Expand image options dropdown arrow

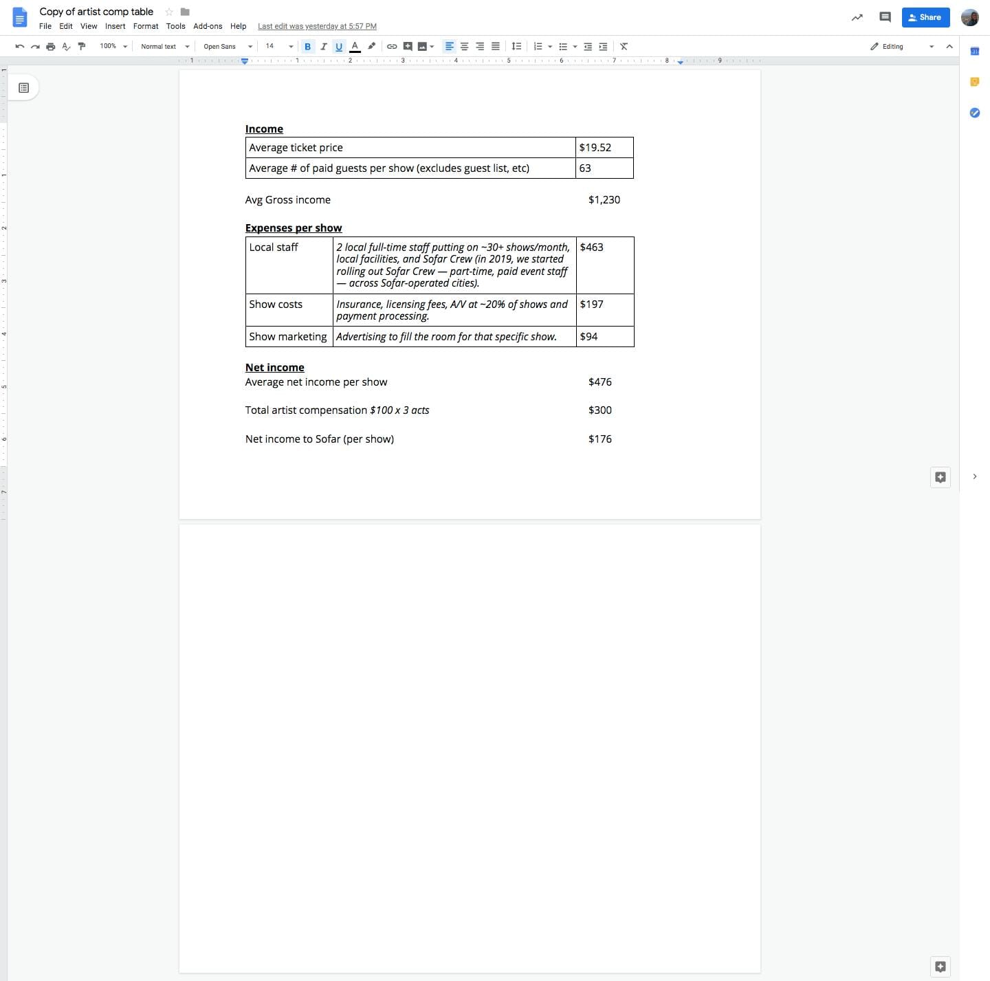[x=432, y=47]
